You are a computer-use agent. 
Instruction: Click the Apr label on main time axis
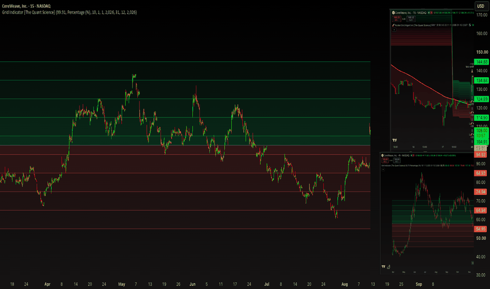[x=47, y=284]
